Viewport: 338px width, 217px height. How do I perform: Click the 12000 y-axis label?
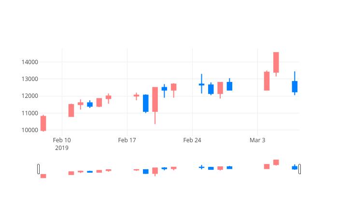pos(30,96)
